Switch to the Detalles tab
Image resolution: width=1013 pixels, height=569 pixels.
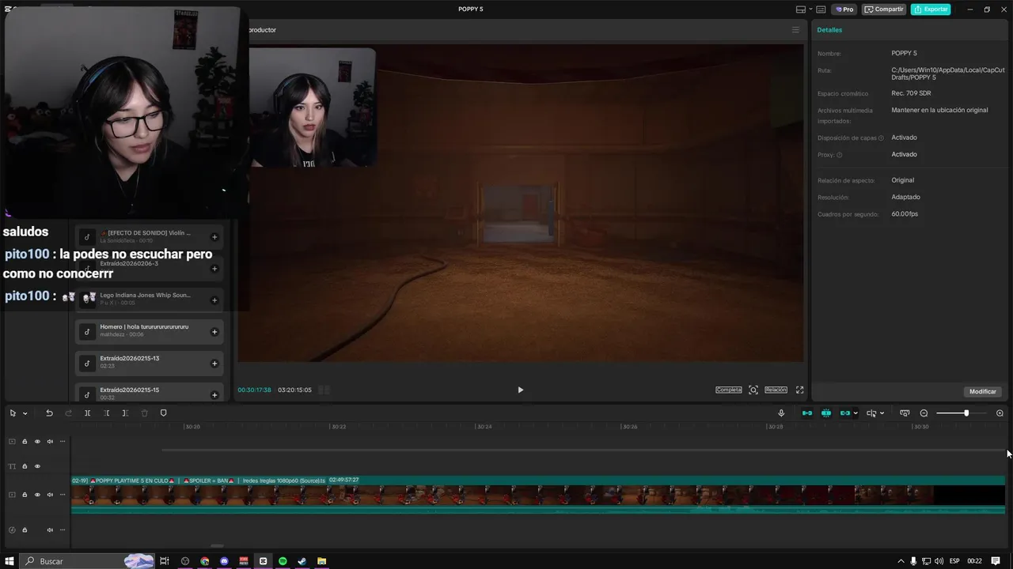[829, 30]
